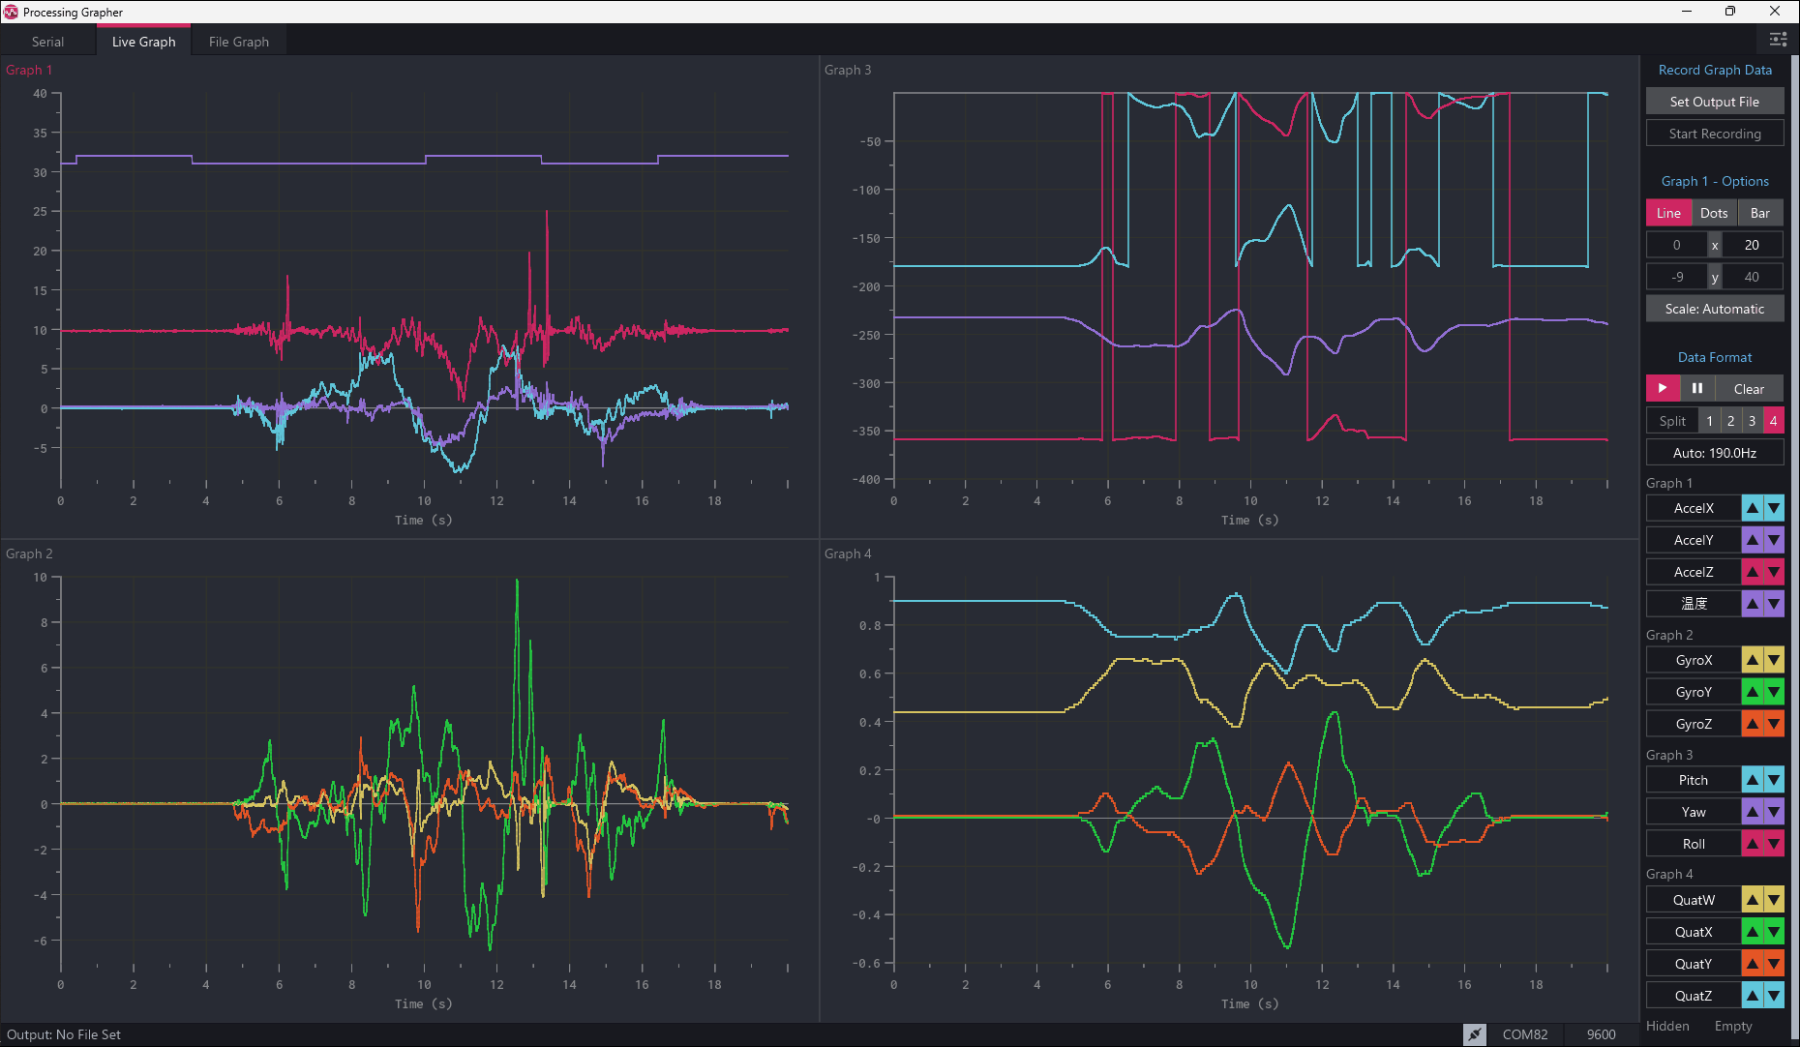The width and height of the screenshot is (1800, 1047).
Task: Click the play button under Data Format
Action: pyautogui.click(x=1663, y=388)
